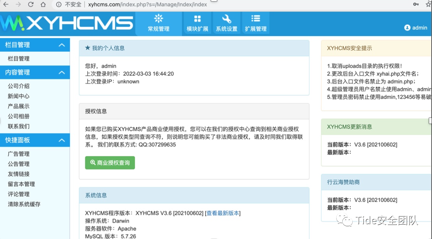
Task: Click the XYHCMS更新消息 panel header
Action: click(x=376, y=127)
